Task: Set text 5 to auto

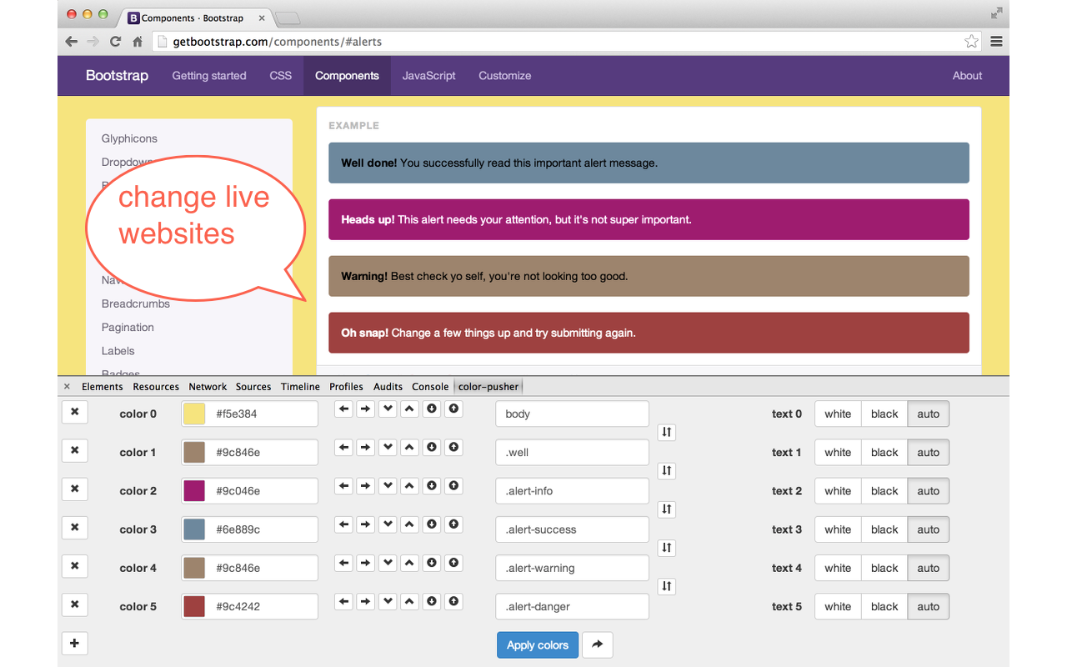Action: coord(929,606)
